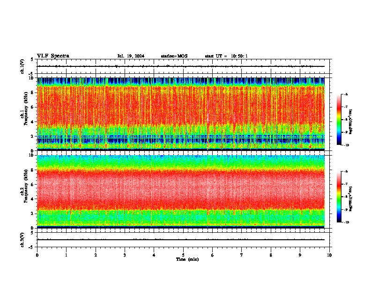This screenshot has width=371, height=286.
Task: Click time axis tick label "5"
Action: 183,255
